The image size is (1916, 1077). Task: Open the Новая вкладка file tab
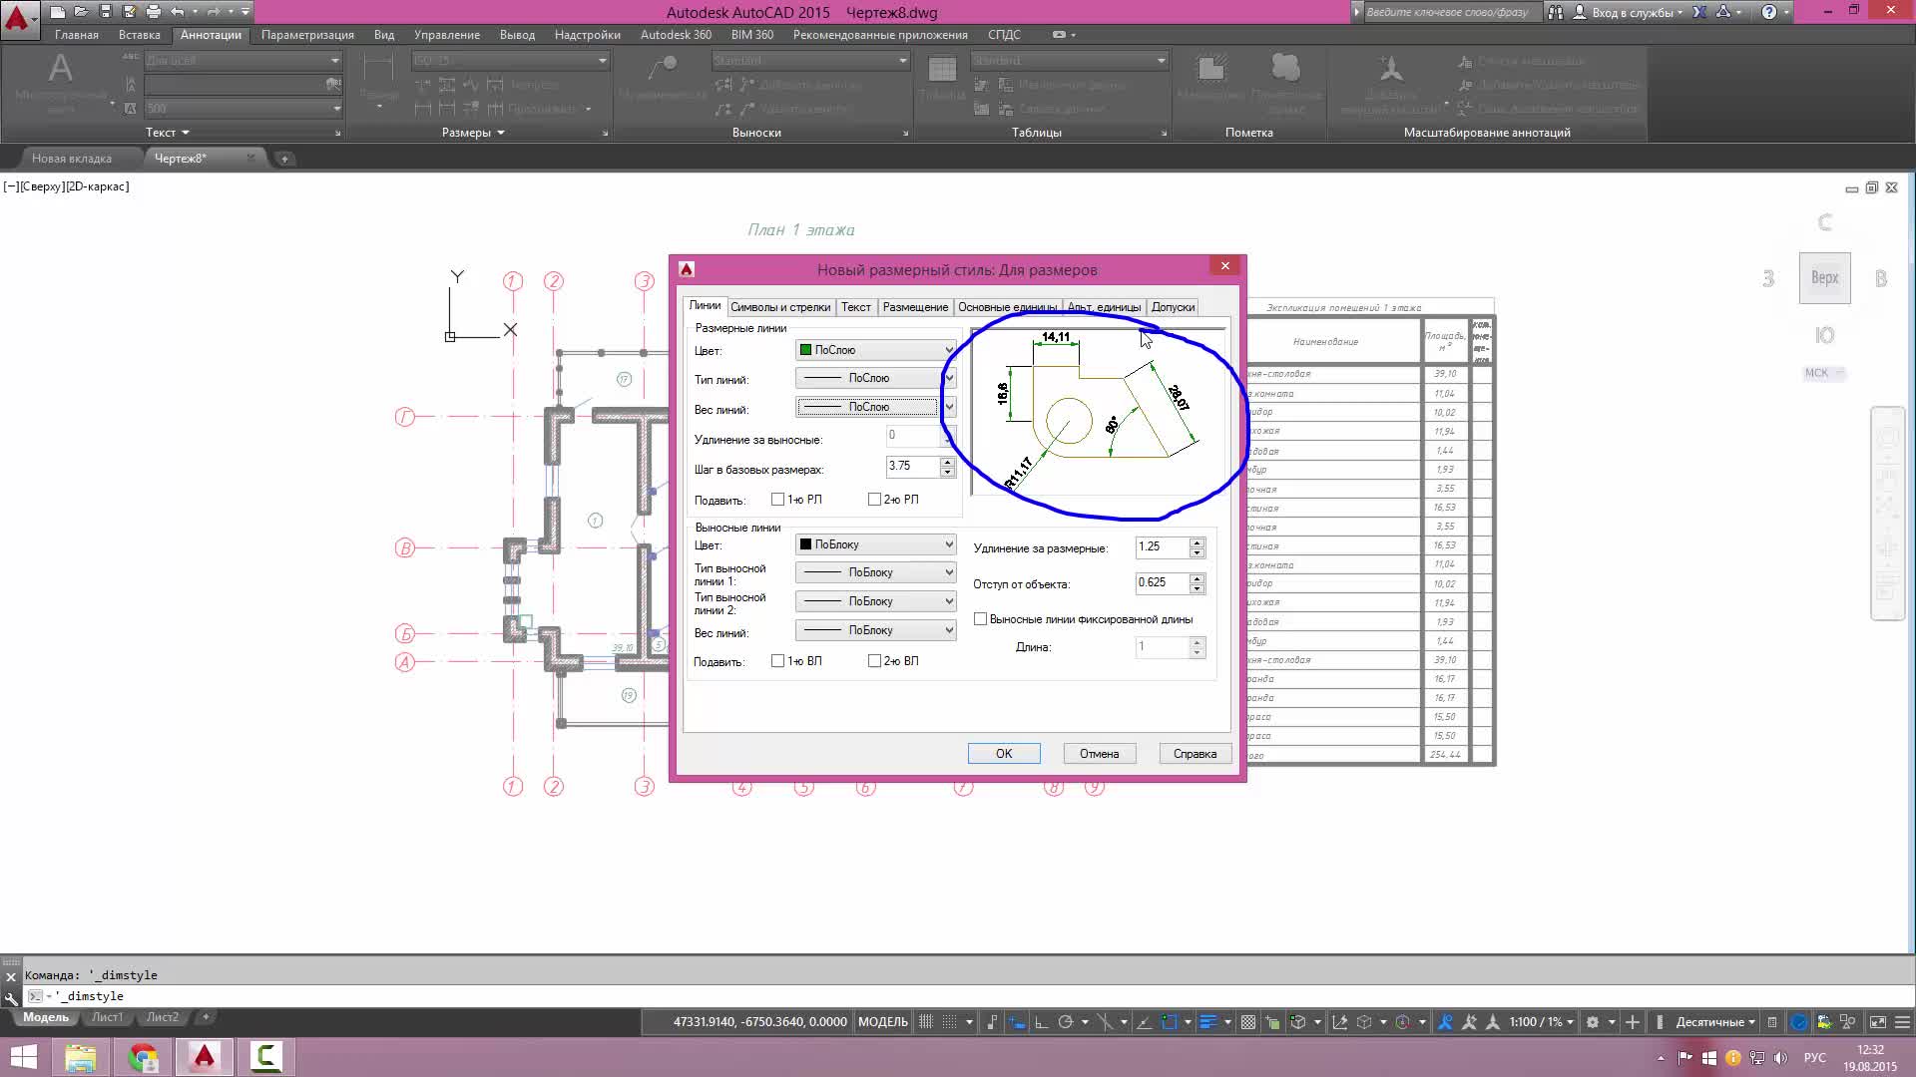[72, 159]
